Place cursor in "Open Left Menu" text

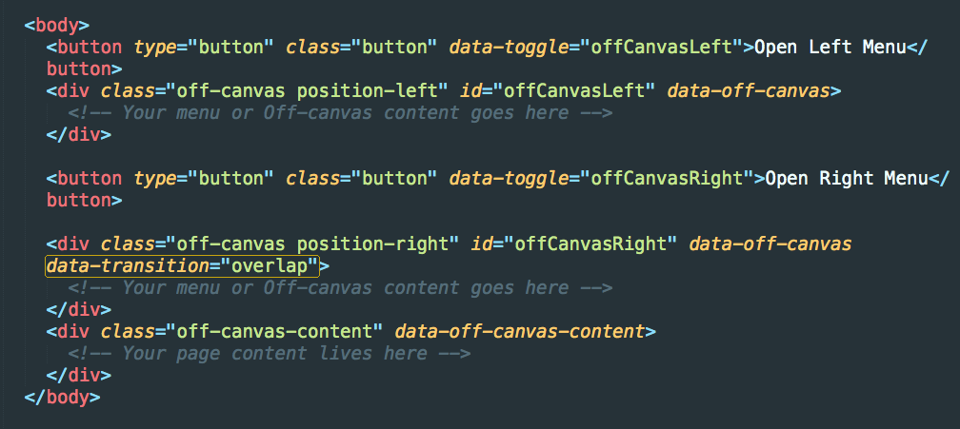tap(829, 47)
